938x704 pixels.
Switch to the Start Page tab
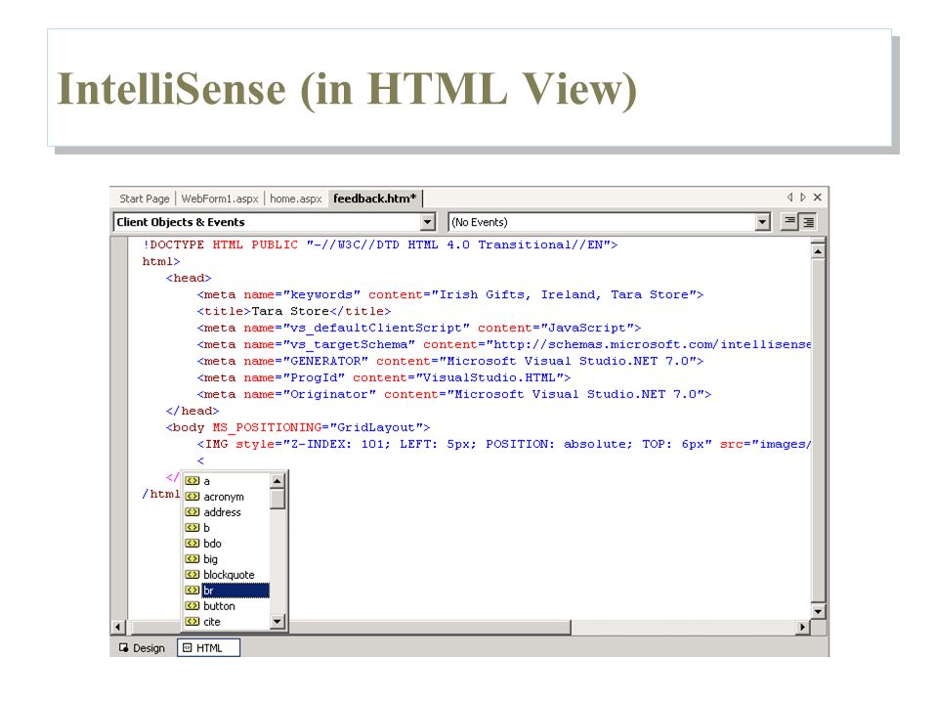click(145, 198)
